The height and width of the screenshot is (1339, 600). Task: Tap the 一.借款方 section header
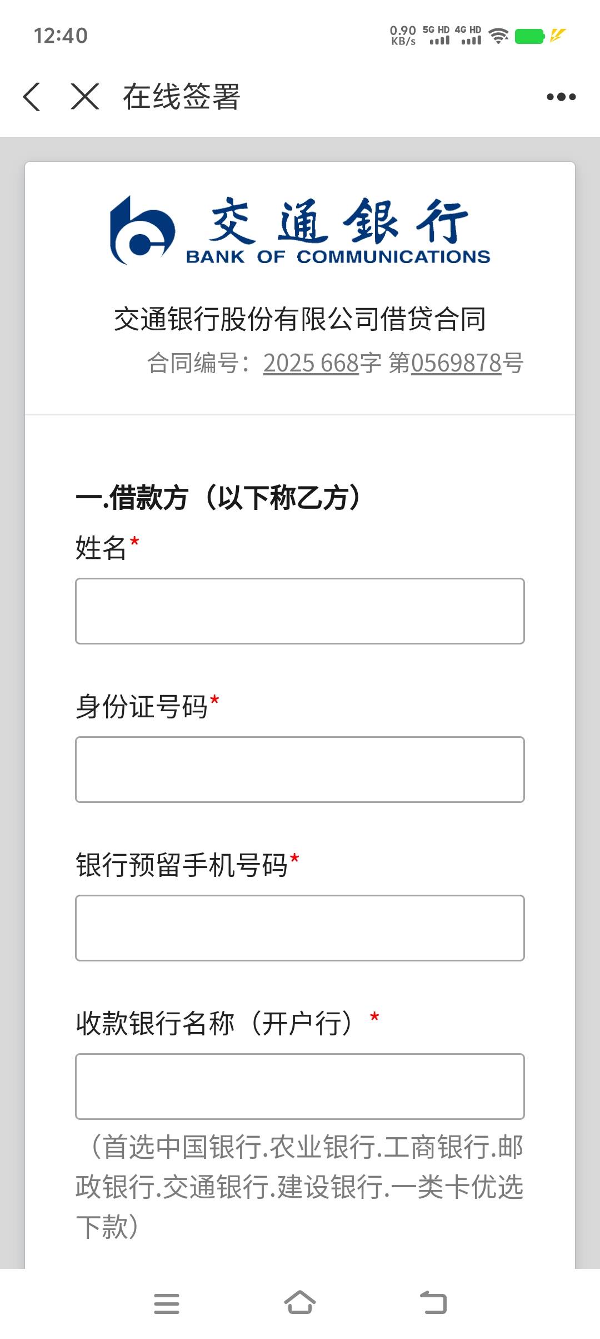coord(218,497)
